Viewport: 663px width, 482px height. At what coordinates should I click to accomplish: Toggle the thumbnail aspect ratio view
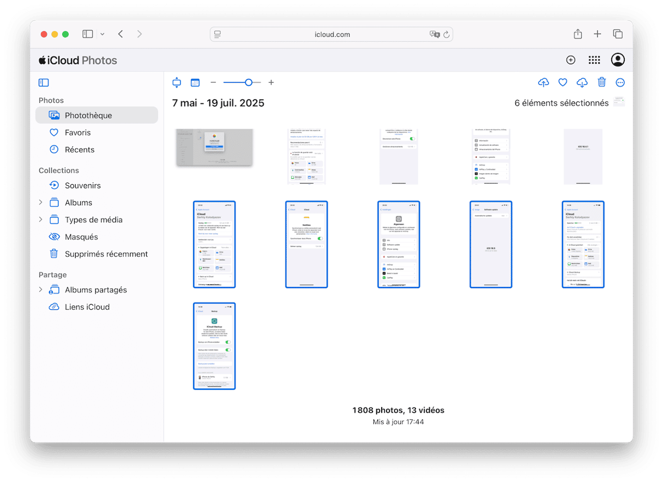[177, 83]
